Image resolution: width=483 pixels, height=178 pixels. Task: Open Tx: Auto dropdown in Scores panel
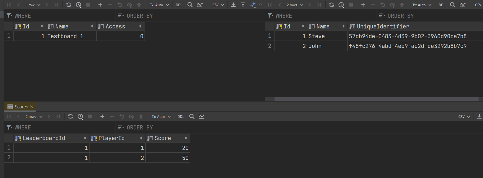point(161,117)
